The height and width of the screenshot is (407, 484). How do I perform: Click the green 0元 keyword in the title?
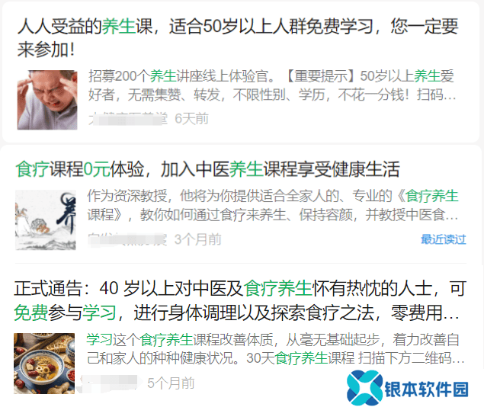tap(97, 169)
